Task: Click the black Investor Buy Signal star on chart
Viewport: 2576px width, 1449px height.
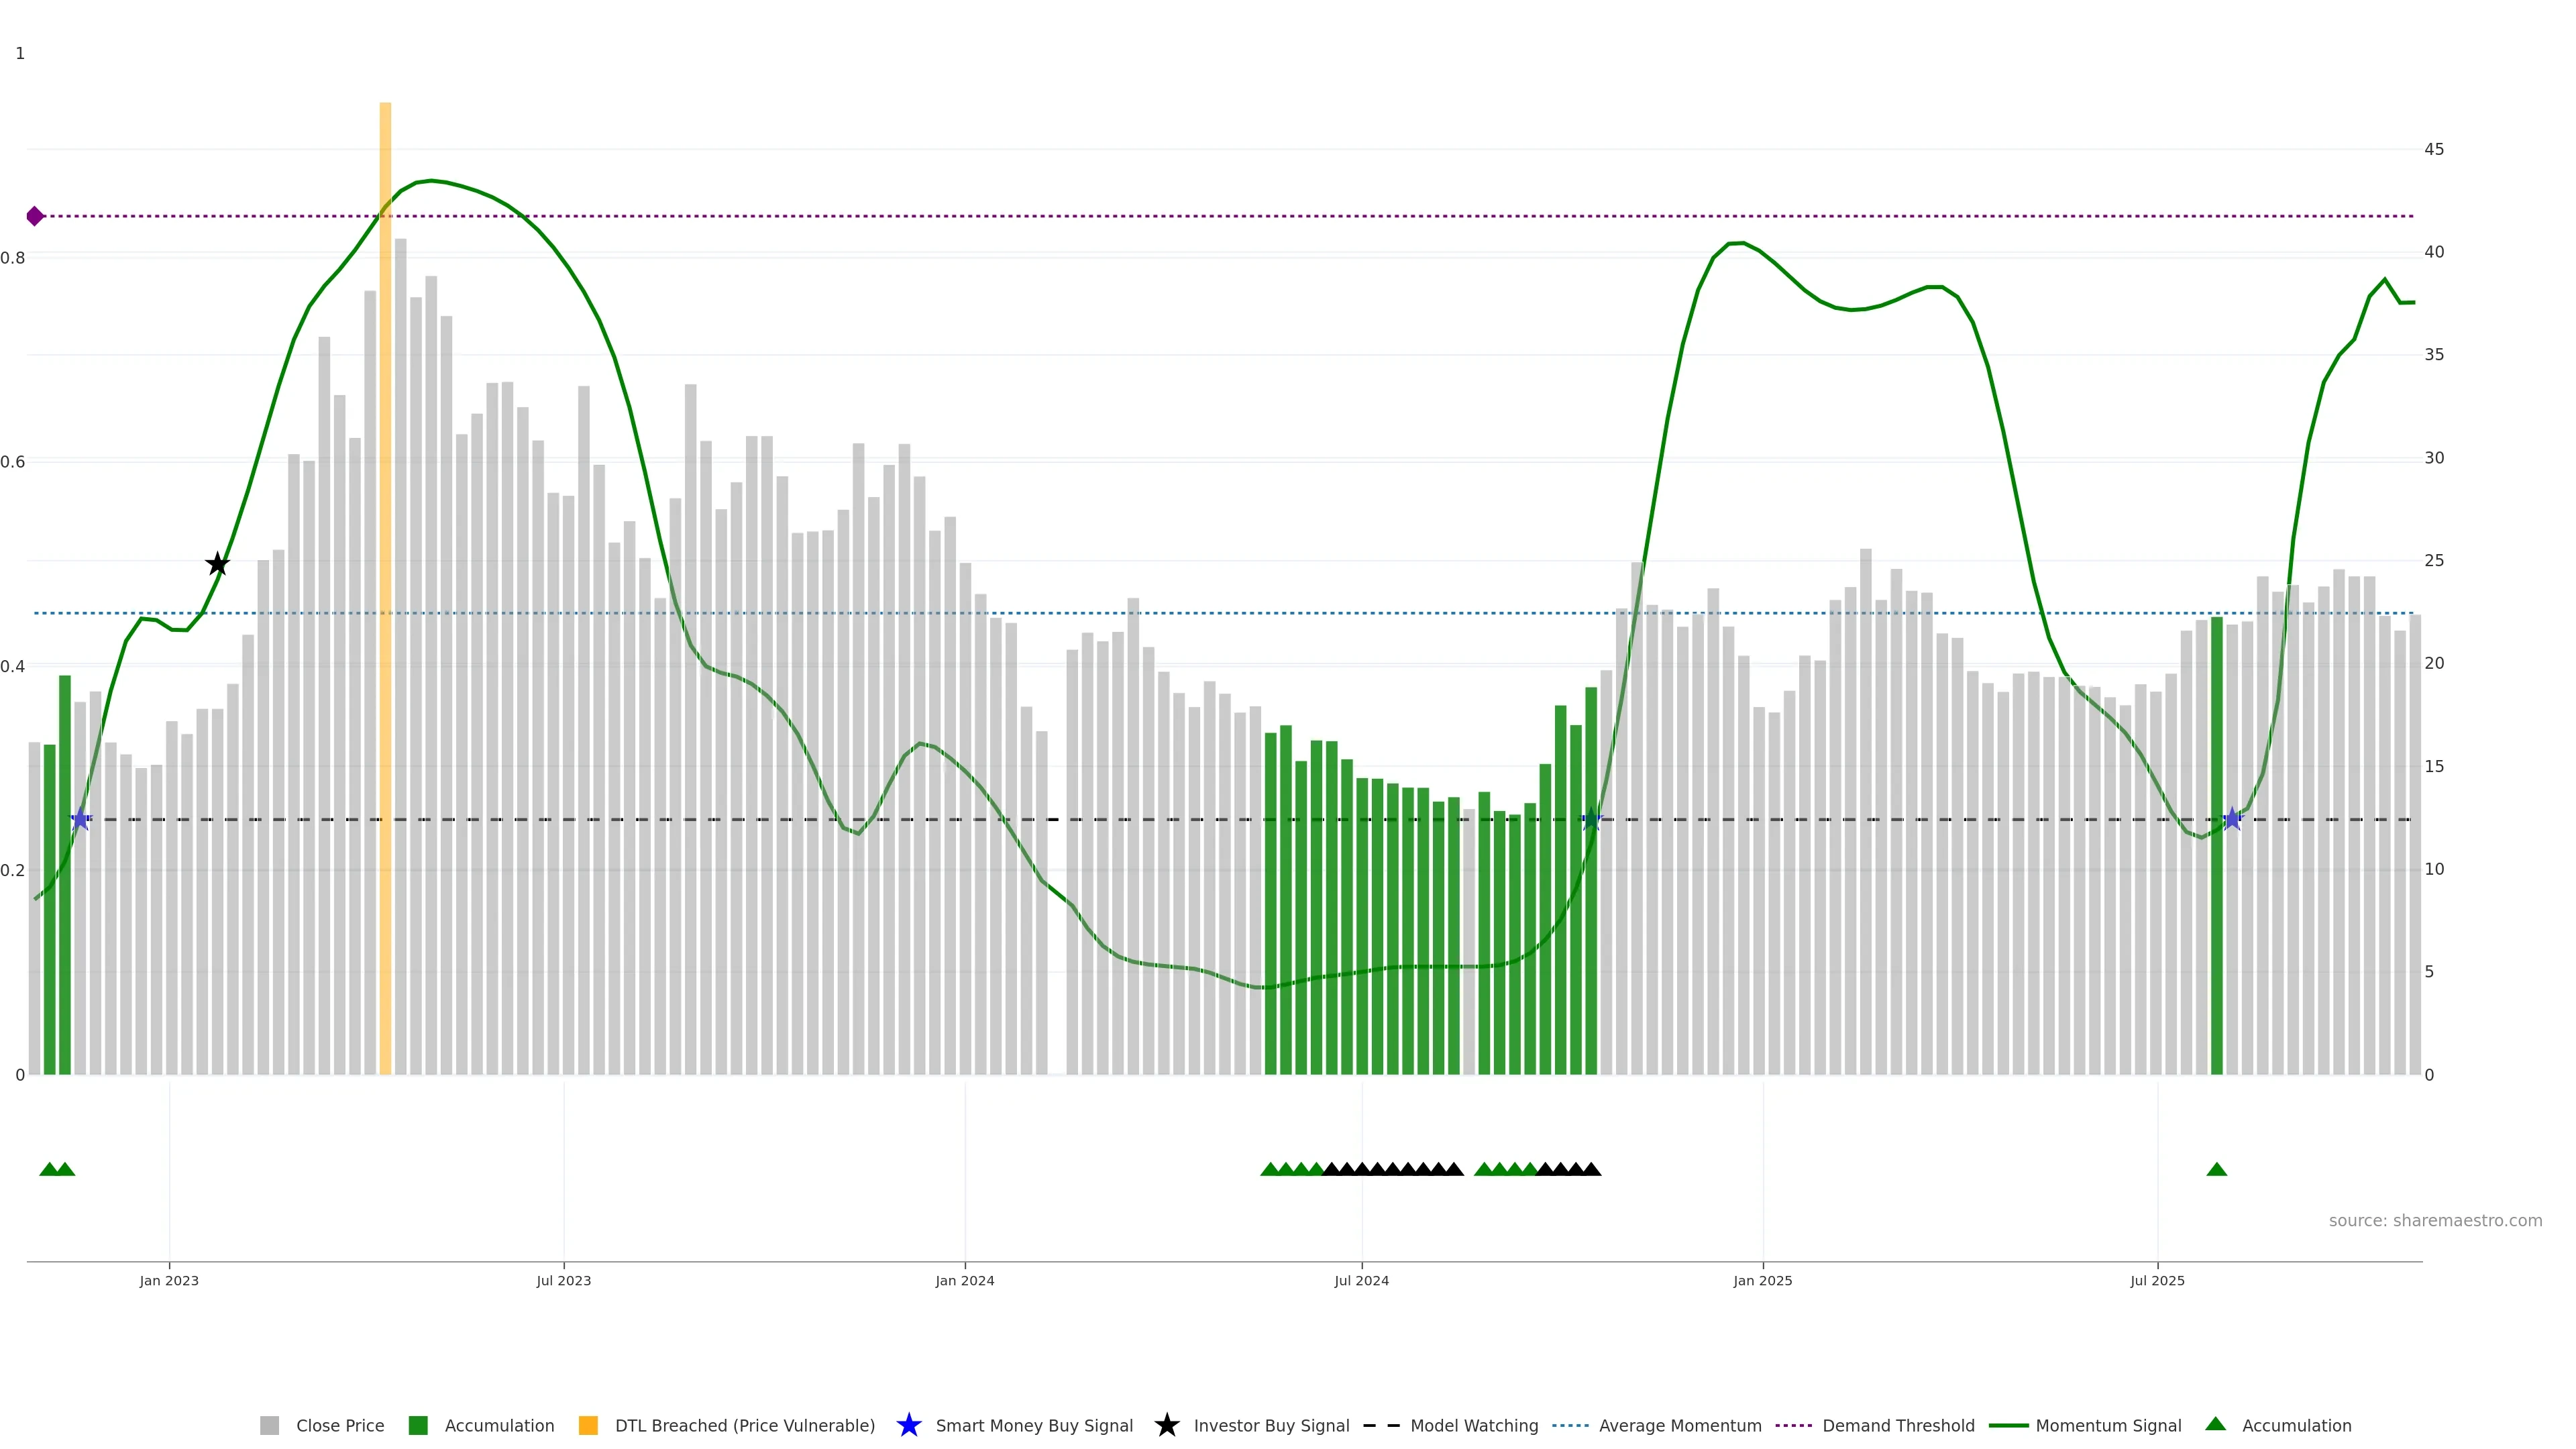Action: tap(217, 564)
